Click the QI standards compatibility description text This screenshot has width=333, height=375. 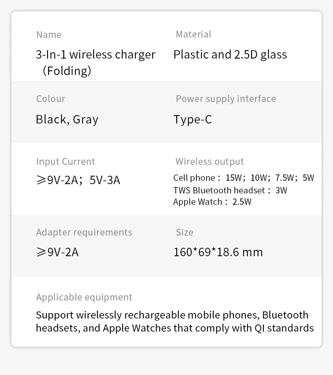tap(175, 321)
